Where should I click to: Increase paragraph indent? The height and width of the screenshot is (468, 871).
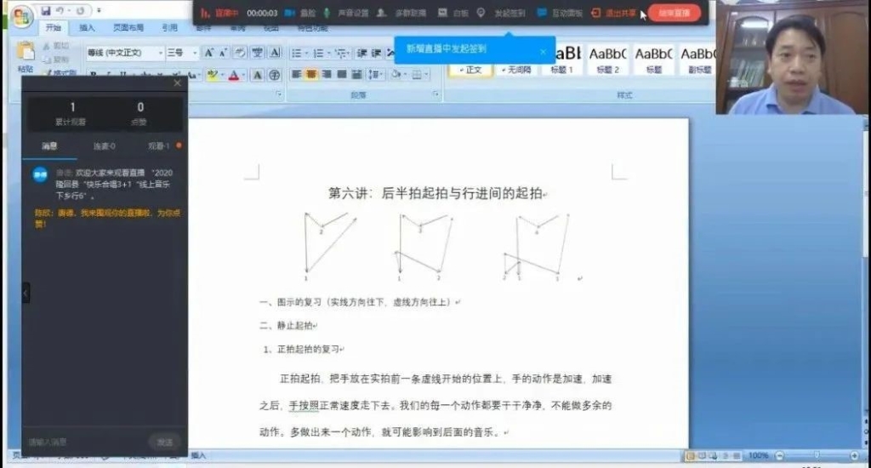point(376,53)
